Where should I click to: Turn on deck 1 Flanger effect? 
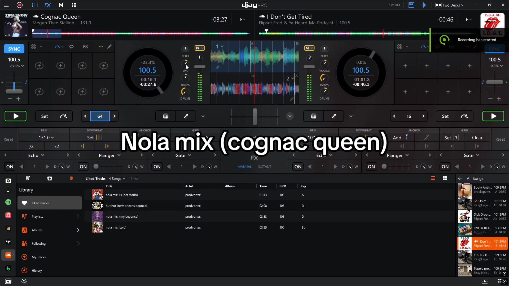tap(83, 167)
